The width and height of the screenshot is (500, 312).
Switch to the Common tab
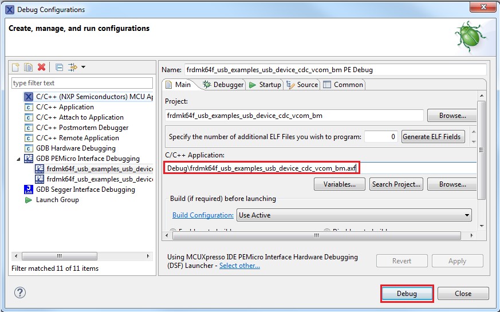343,85
